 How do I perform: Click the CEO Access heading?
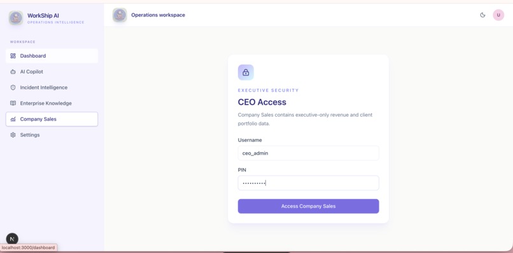click(262, 102)
